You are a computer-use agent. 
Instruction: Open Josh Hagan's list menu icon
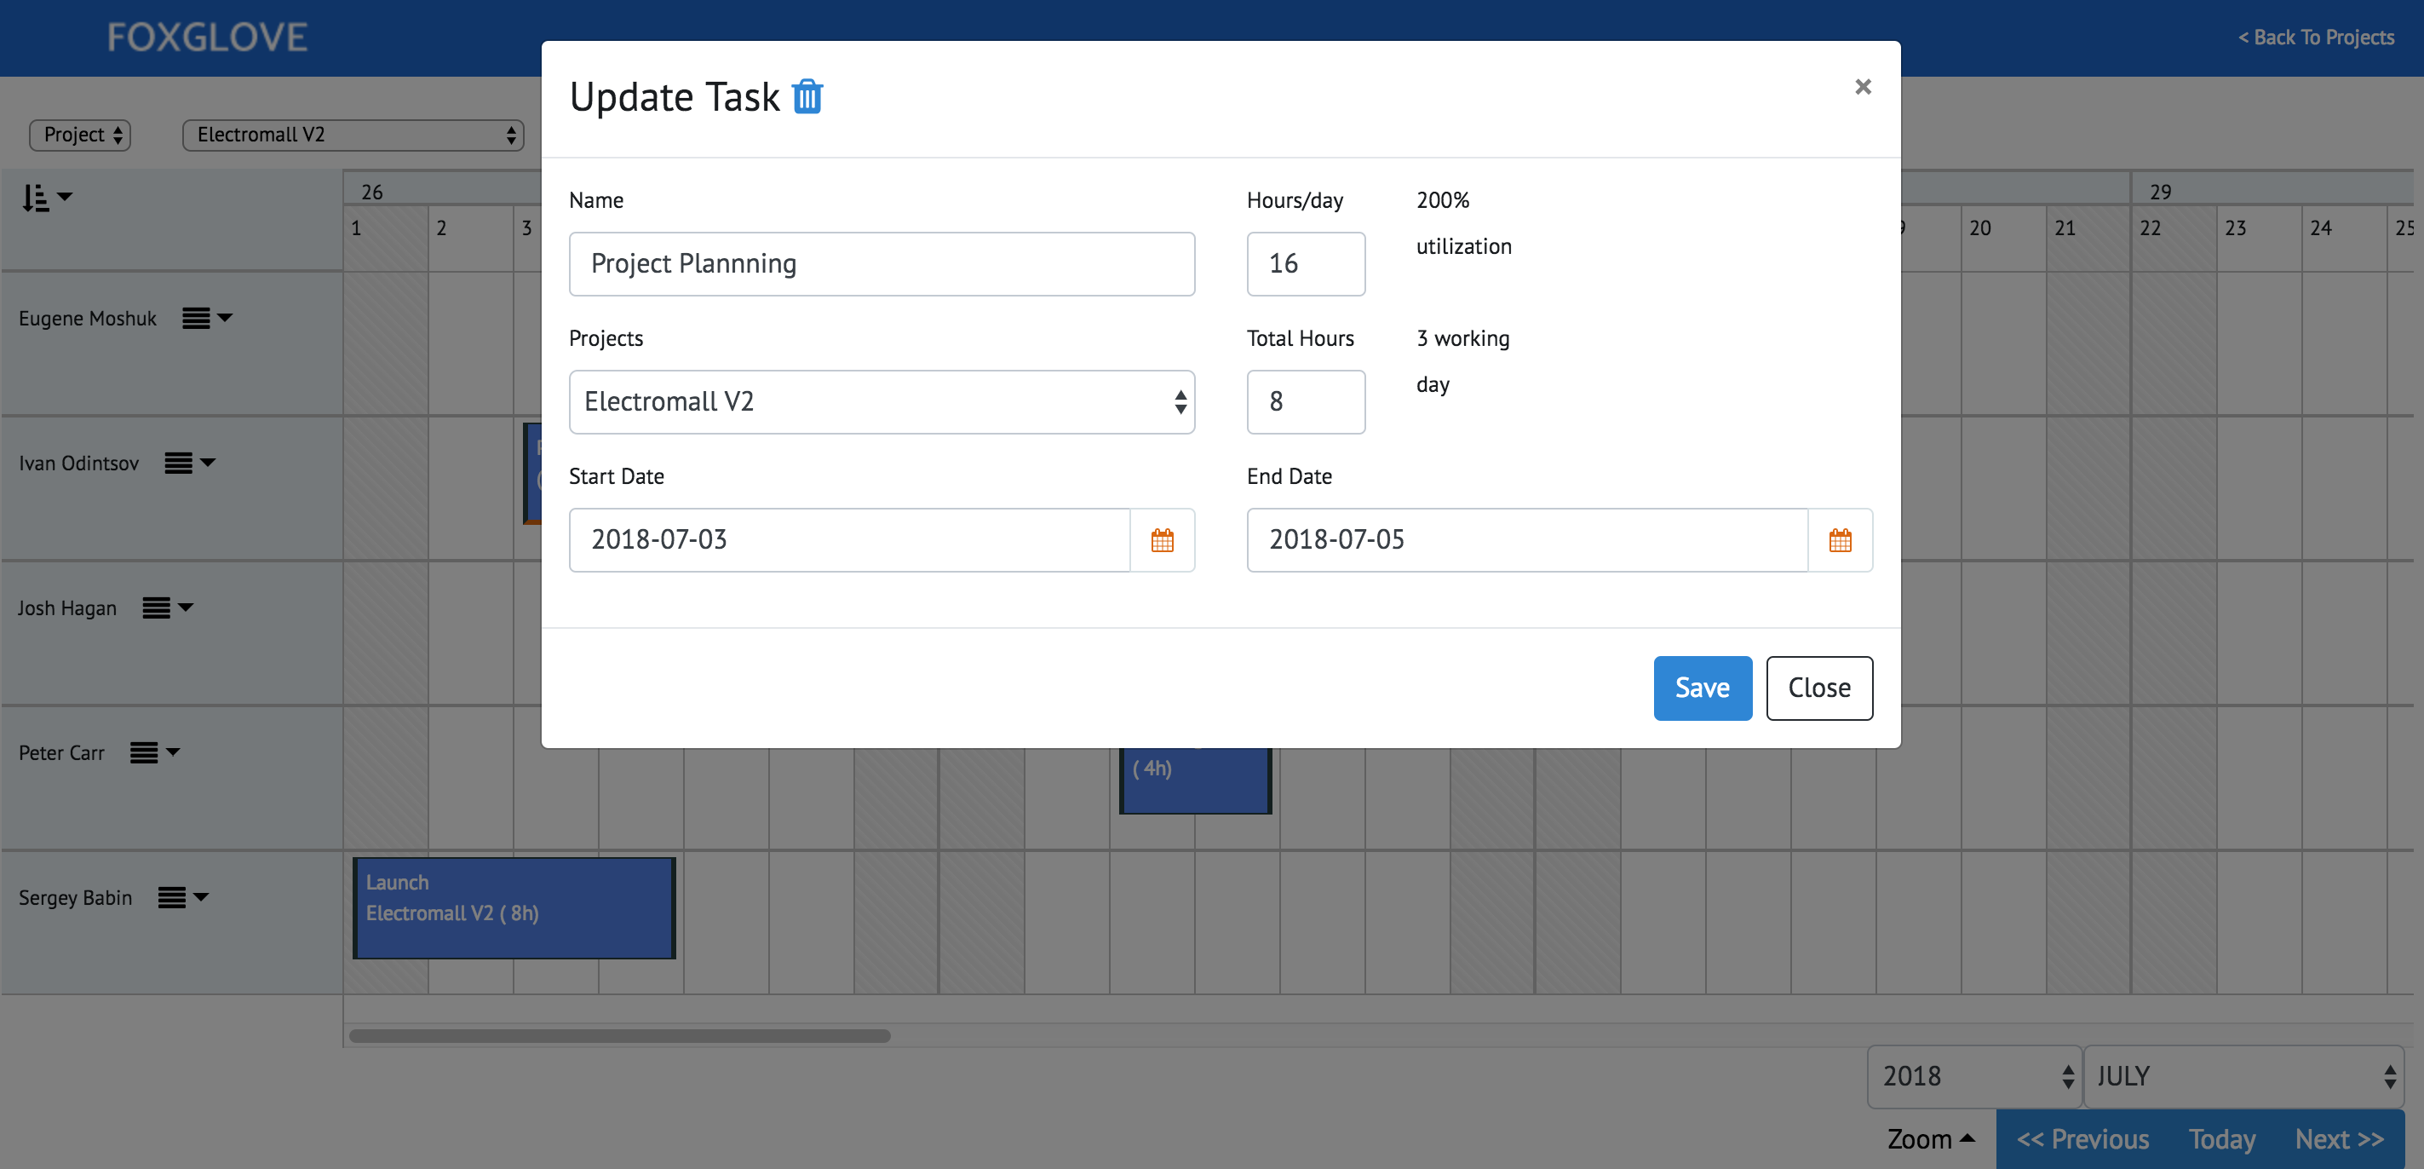coord(167,608)
